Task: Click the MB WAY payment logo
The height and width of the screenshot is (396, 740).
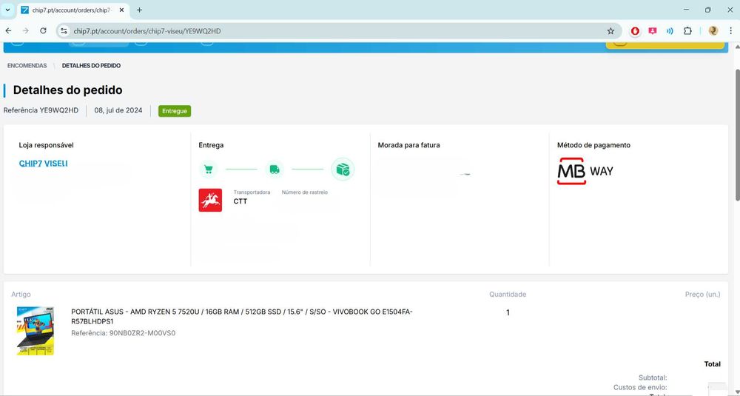Action: click(x=585, y=171)
